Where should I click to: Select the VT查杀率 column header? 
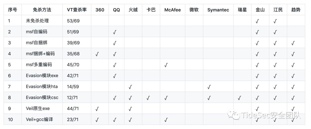77,10
